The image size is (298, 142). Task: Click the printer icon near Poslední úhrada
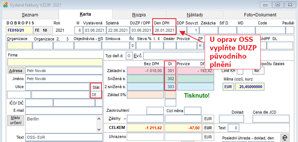[x=285, y=138]
